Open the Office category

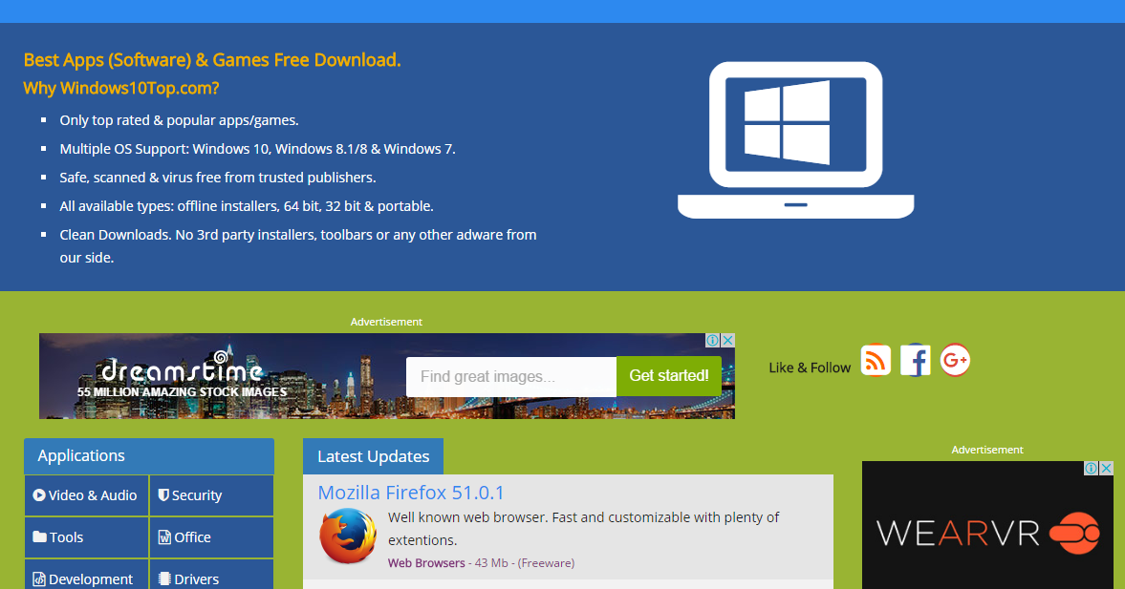pyautogui.click(x=211, y=537)
